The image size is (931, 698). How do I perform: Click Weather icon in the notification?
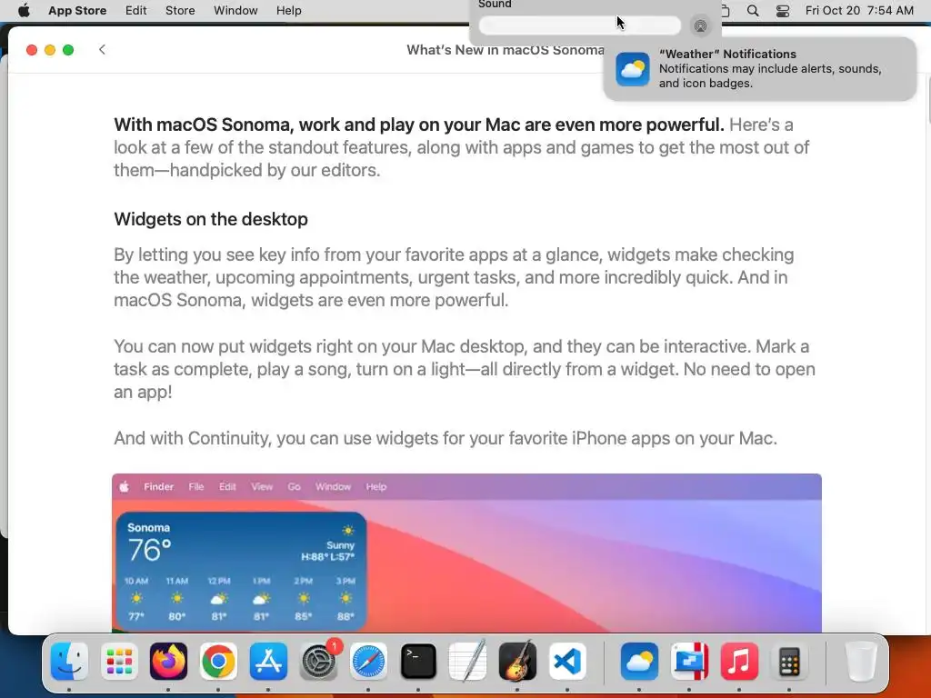[633, 69]
